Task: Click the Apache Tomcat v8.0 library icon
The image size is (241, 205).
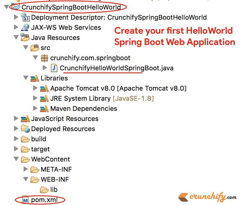Action: pos(45,88)
